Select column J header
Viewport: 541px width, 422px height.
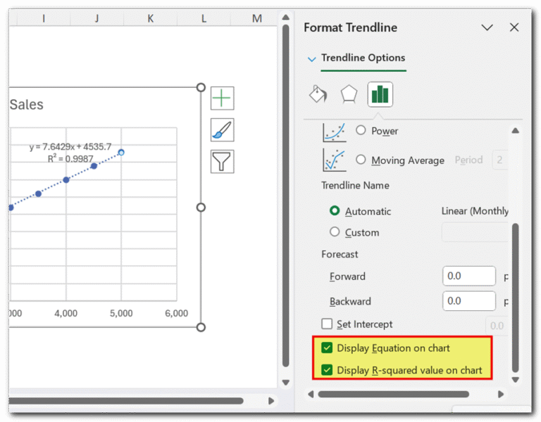coord(97,18)
